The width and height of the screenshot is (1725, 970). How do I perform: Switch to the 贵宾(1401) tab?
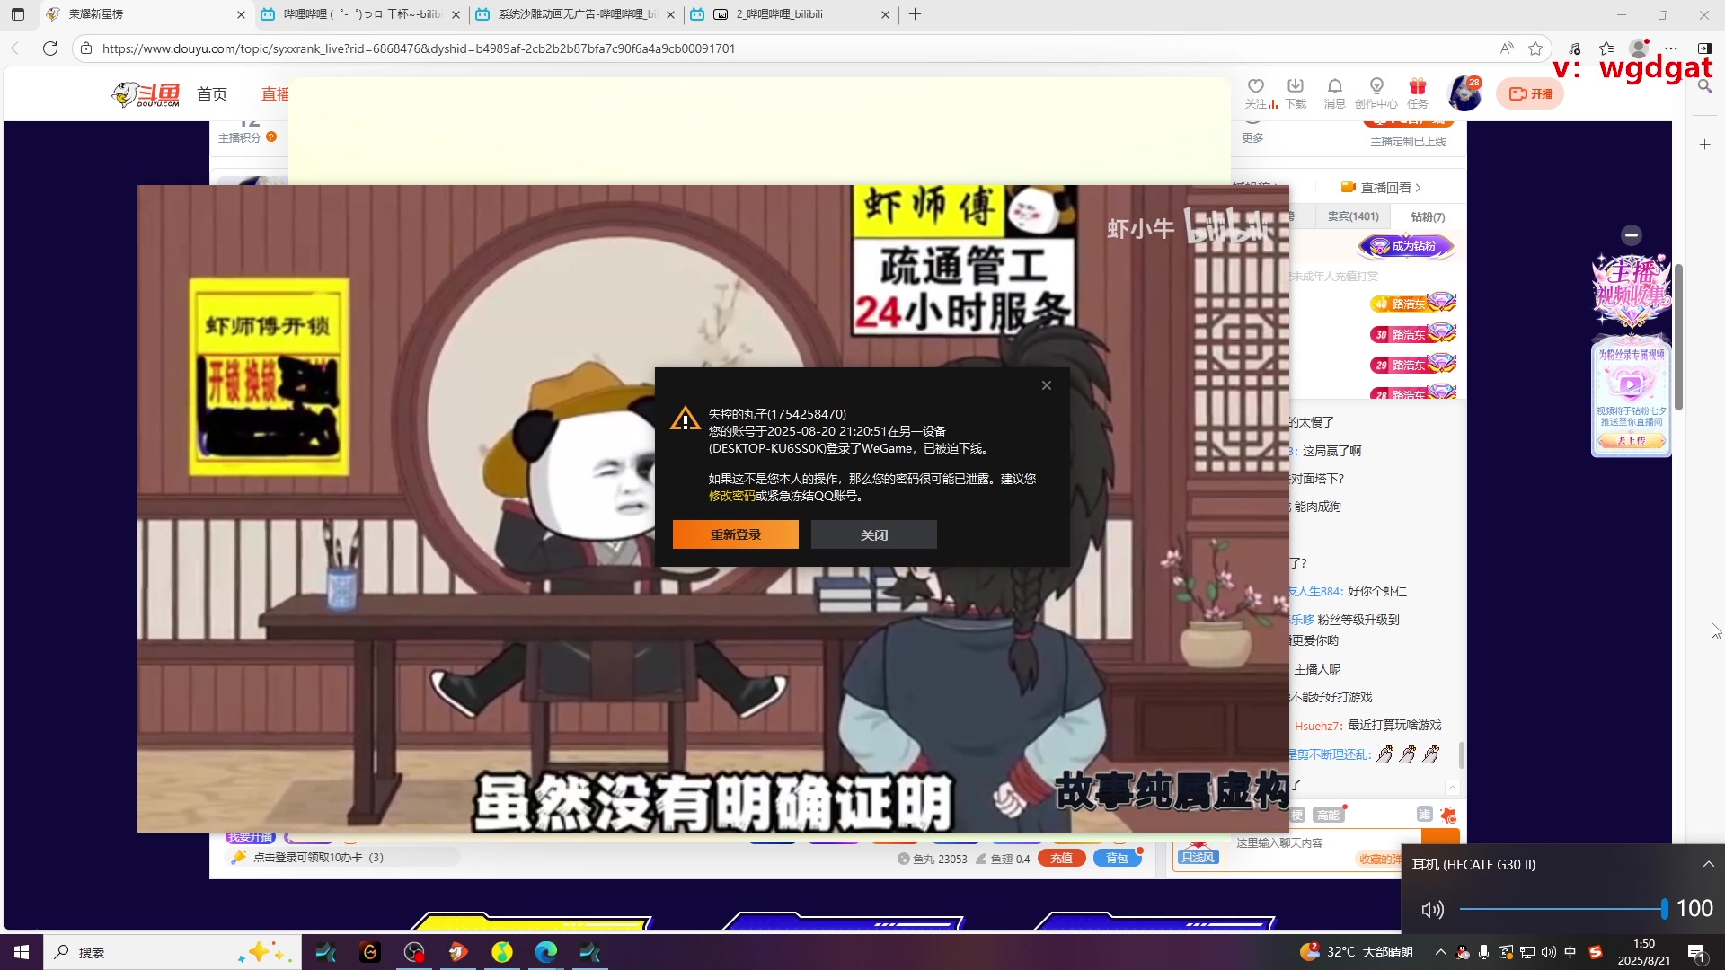tap(1353, 216)
